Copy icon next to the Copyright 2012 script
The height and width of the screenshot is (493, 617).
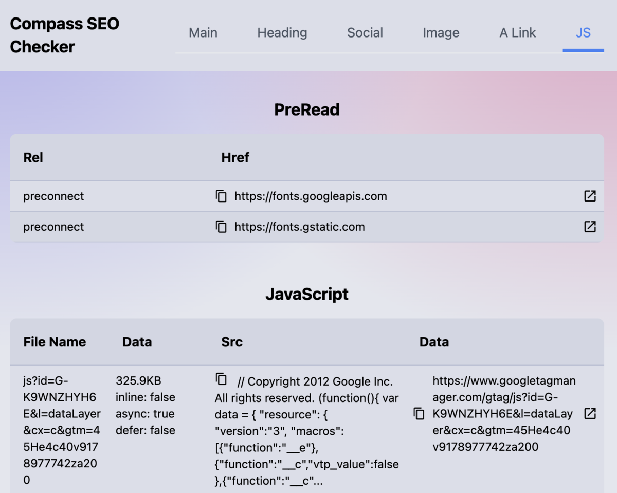tap(222, 379)
